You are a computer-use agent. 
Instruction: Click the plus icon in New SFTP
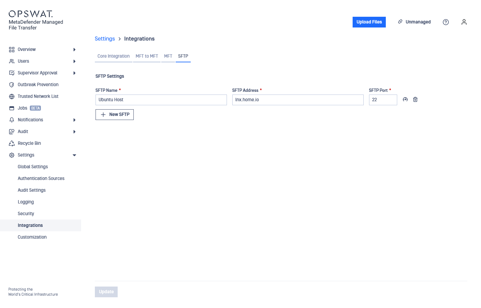pyautogui.click(x=103, y=115)
